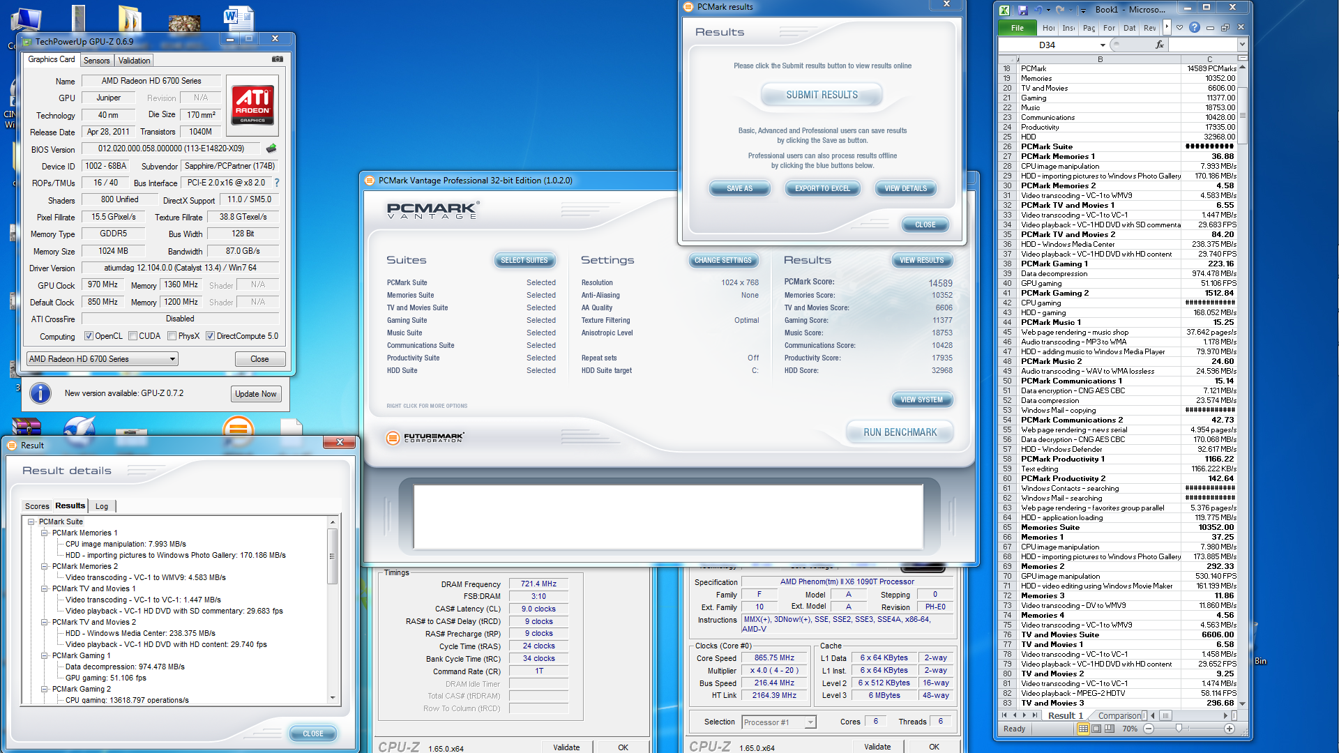Open the AMD Radeon HD 6700 Series dropdown
Screen dimensions: 1339x753
pyautogui.click(x=103, y=359)
